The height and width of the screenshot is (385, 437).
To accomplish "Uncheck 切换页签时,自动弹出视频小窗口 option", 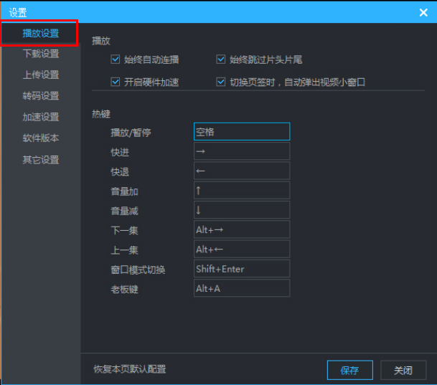I will point(222,82).
